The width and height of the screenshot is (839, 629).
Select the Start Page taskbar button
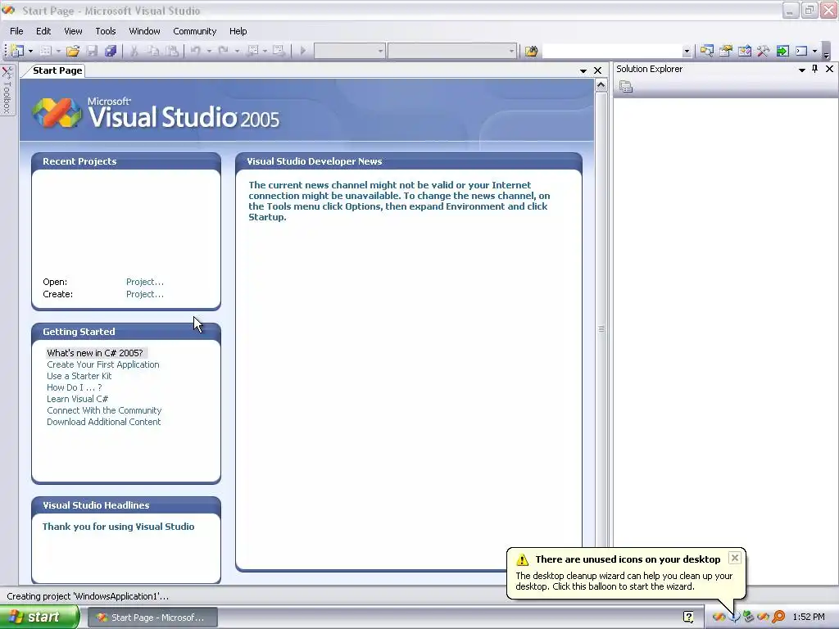tap(152, 618)
